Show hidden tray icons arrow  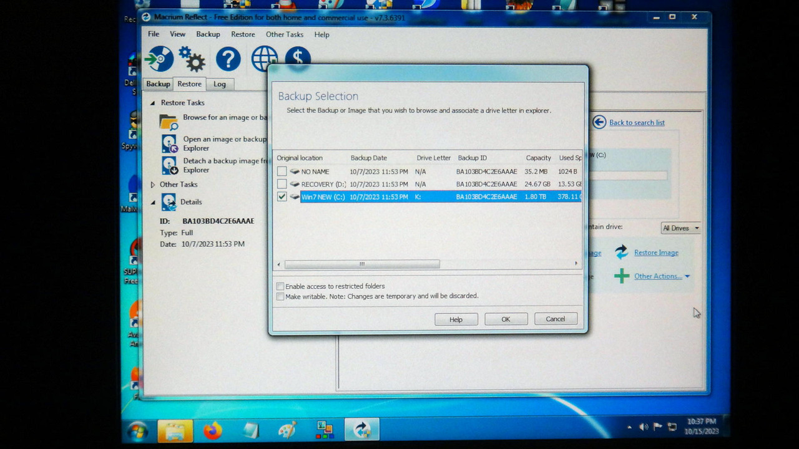click(x=629, y=428)
